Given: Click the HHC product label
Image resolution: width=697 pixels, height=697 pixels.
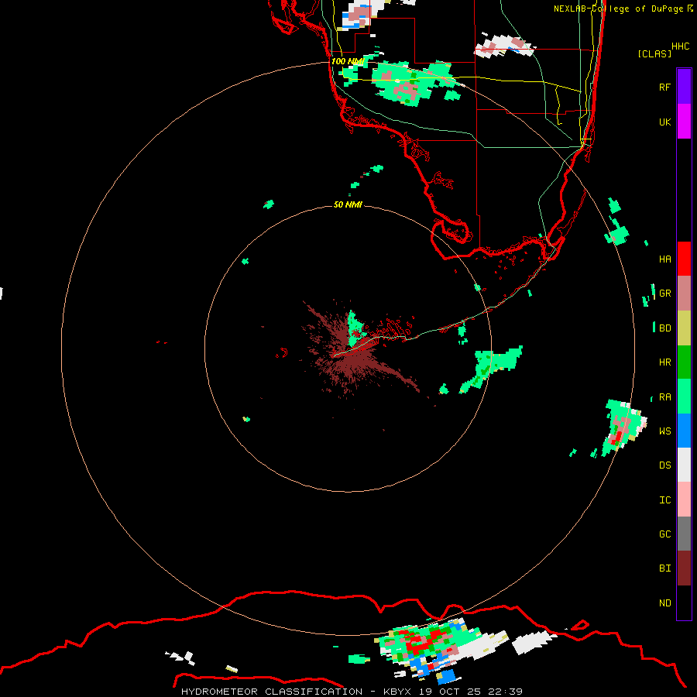Looking at the screenshot, I should point(680,46).
